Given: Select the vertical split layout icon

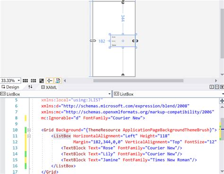Looking at the screenshot, I should [x=212, y=87].
